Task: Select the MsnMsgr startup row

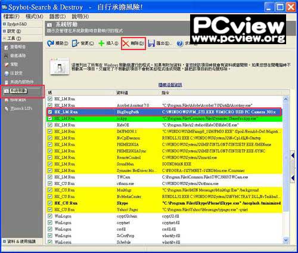Action: click(164, 190)
